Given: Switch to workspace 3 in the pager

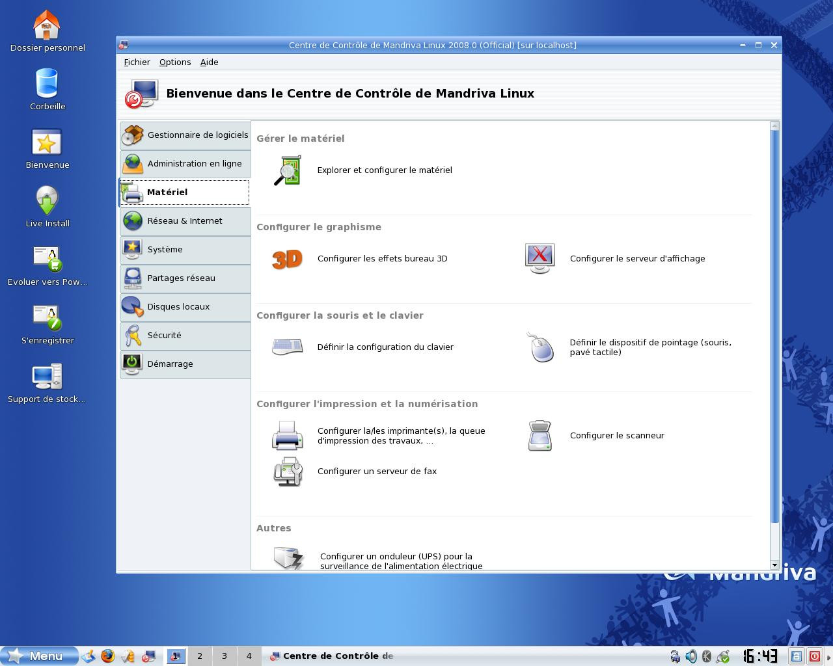Looking at the screenshot, I should pos(224,656).
